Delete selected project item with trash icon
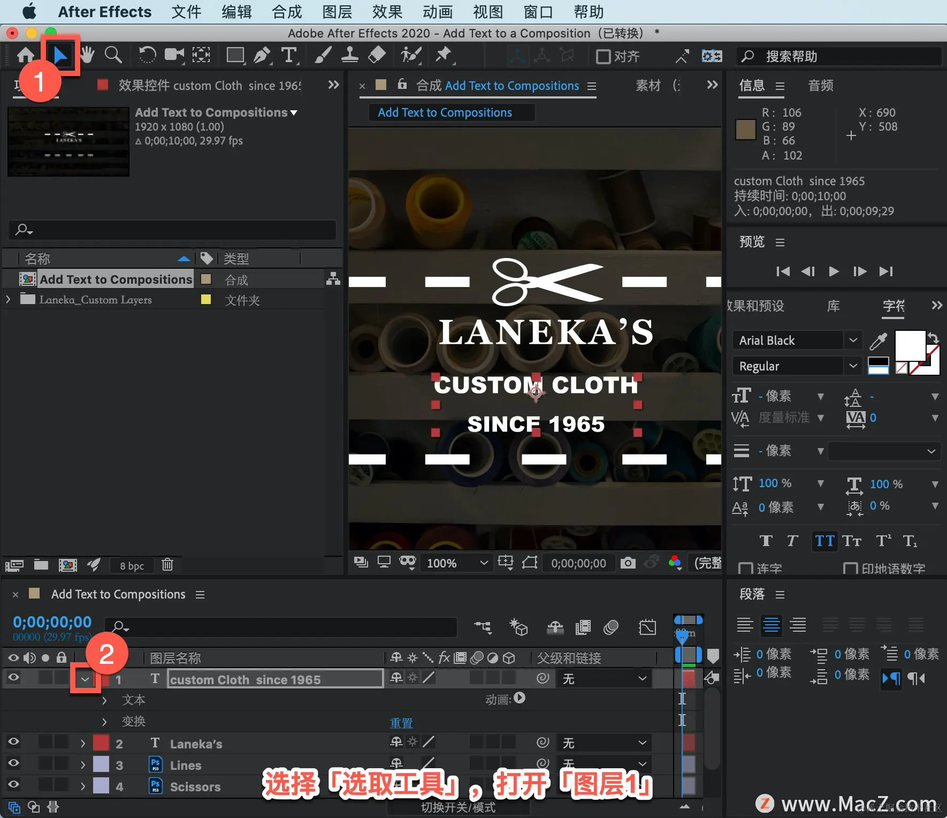947x818 pixels. pos(167,565)
